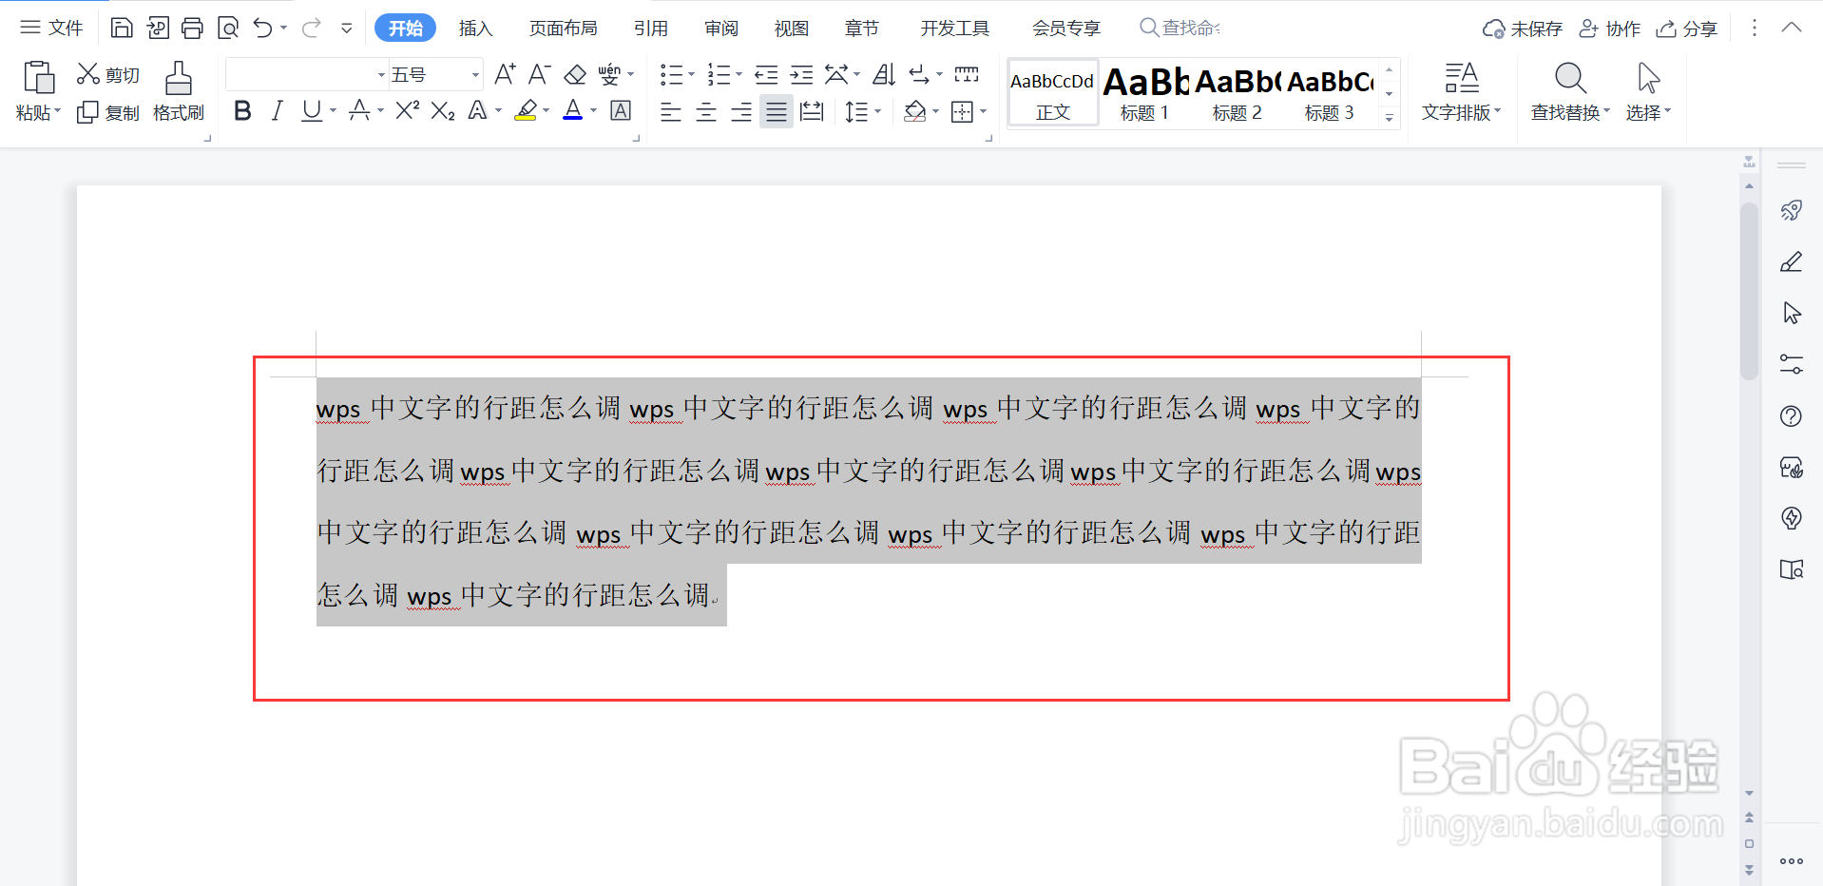The height and width of the screenshot is (886, 1823).
Task: Apply yellow text highlight color
Action: (x=526, y=111)
